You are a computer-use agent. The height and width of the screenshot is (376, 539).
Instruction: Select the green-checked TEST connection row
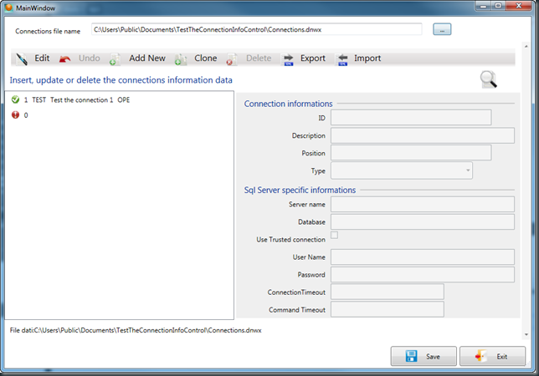[71, 100]
